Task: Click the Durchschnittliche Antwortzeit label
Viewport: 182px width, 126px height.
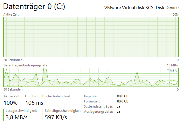Action: [48, 96]
